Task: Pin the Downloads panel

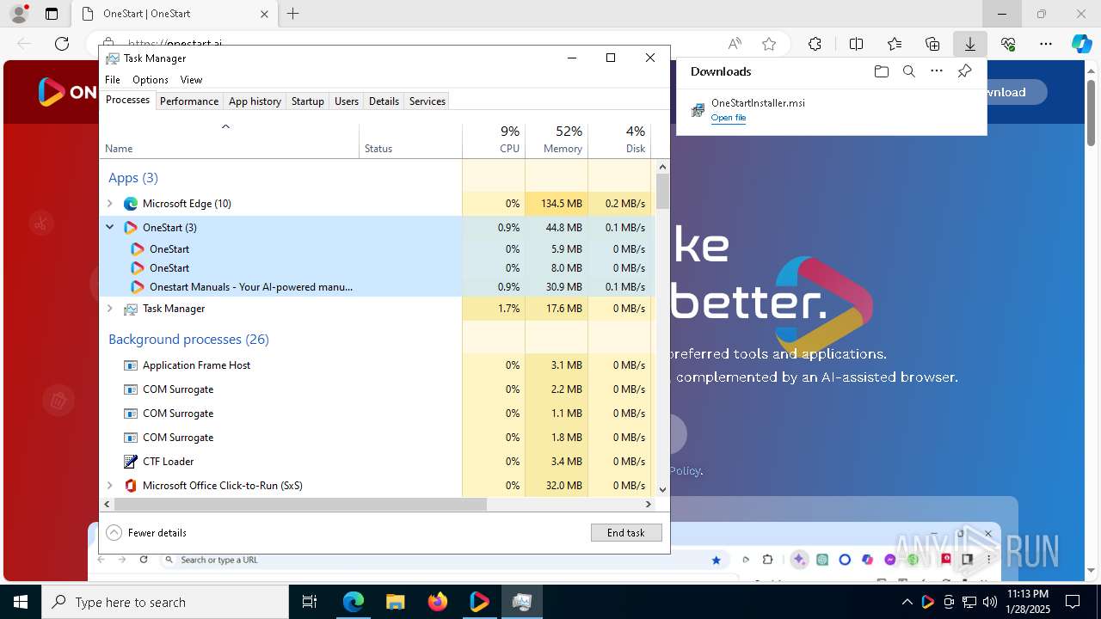Action: click(x=964, y=71)
